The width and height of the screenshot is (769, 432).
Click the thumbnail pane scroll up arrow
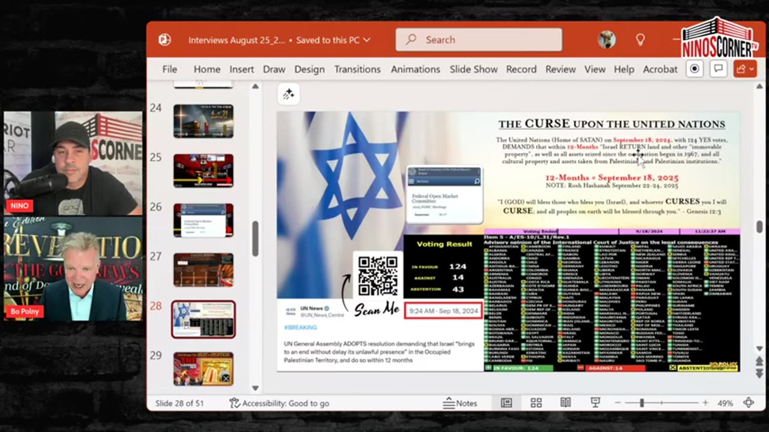(255, 86)
